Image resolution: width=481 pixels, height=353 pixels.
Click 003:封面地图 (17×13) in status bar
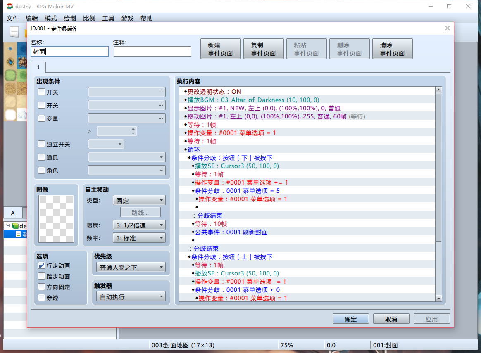coord(183,345)
